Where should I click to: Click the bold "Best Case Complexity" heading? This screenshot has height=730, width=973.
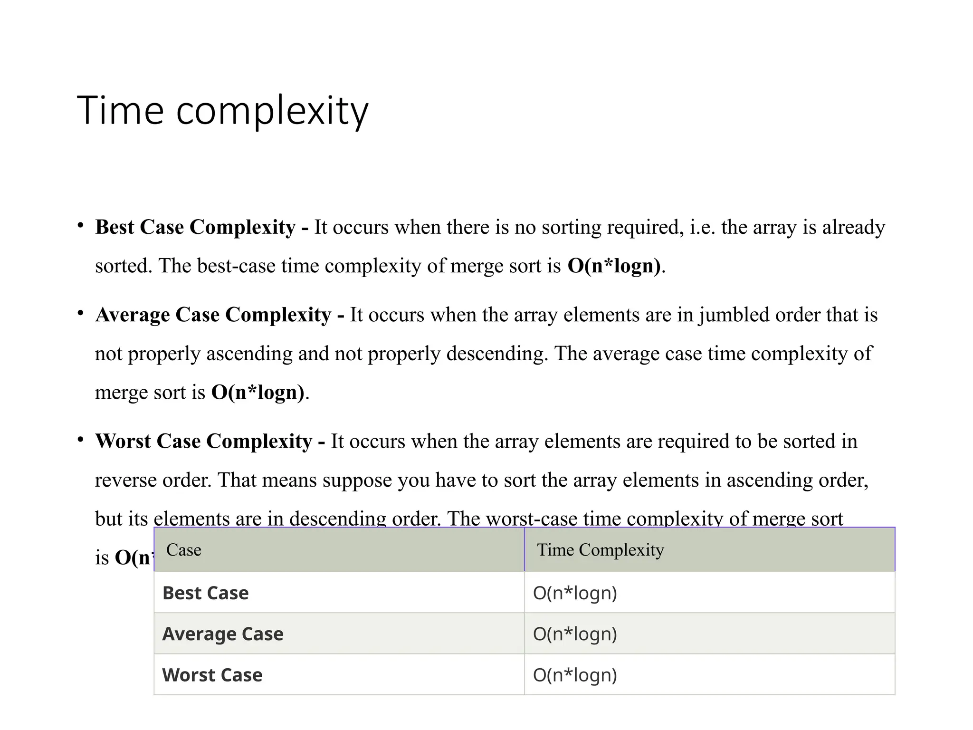(x=195, y=227)
